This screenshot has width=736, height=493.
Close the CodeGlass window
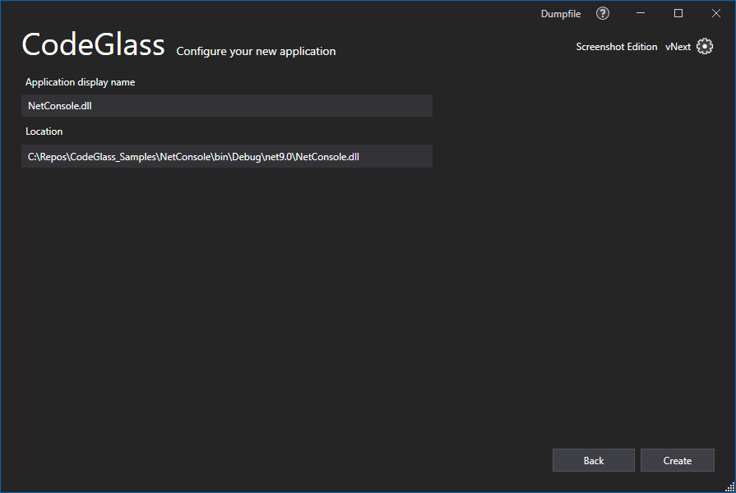coord(715,13)
